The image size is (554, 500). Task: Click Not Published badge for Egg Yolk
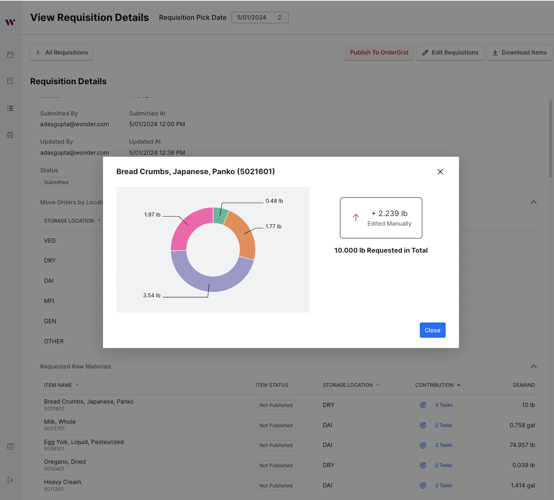276,446
